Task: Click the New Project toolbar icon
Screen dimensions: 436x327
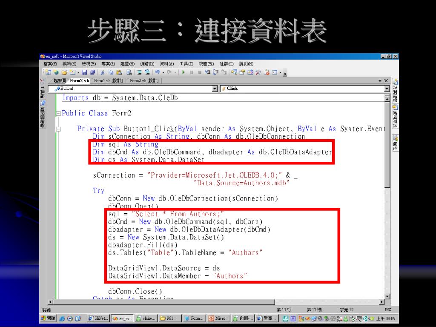Action: pos(49,72)
